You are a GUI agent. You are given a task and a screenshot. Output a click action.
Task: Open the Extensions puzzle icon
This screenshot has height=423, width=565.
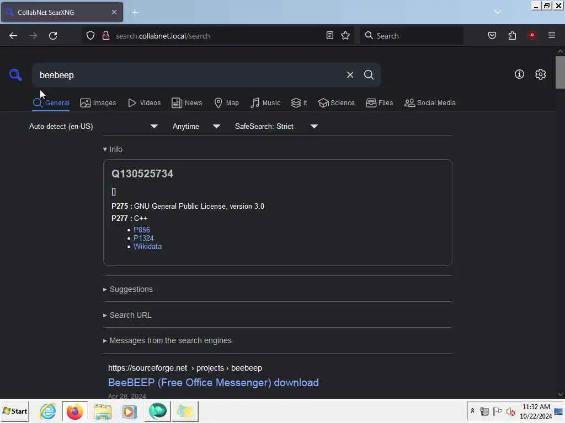click(x=512, y=35)
